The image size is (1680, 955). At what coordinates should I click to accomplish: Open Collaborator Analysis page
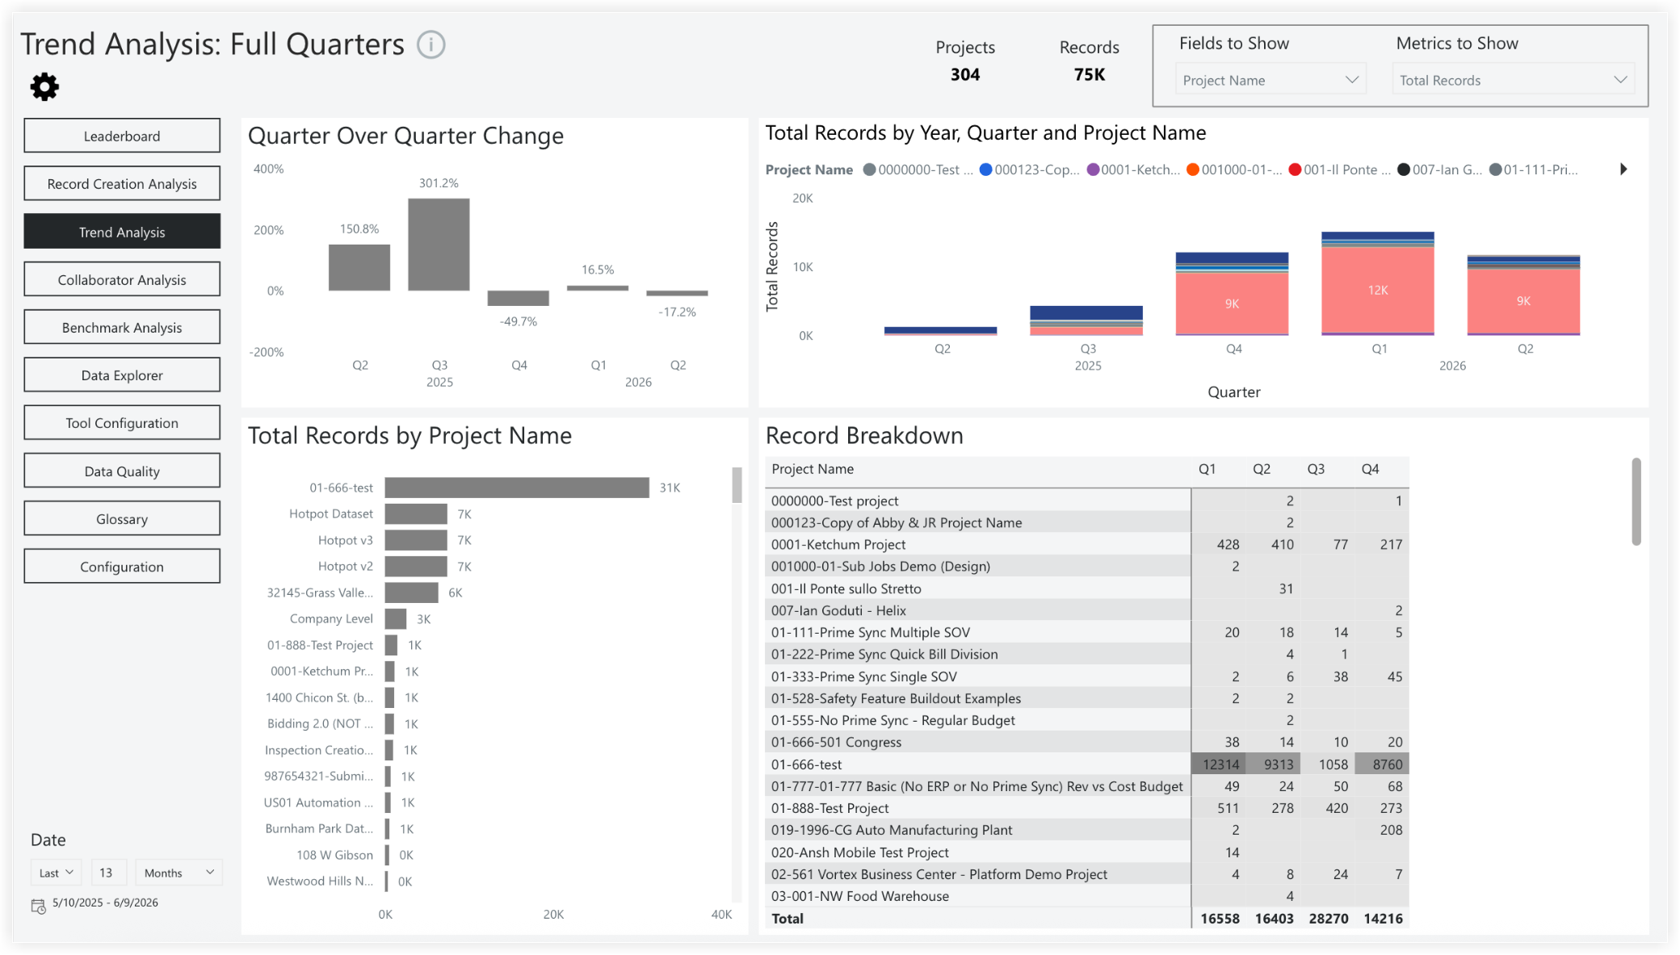[122, 279]
